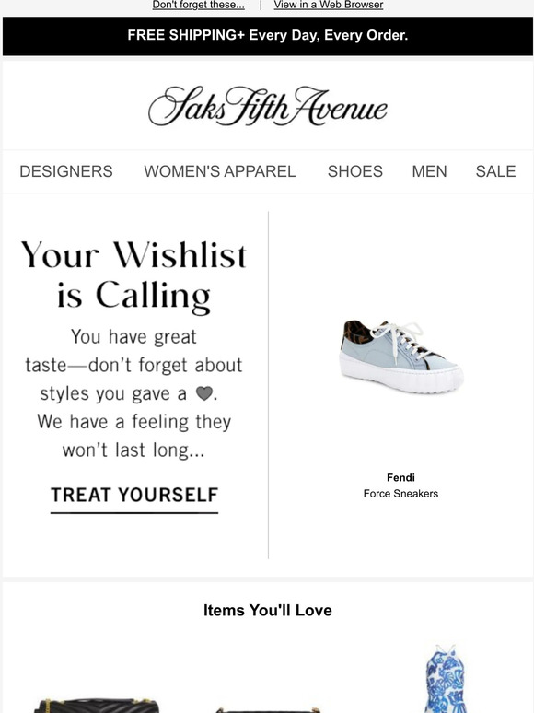Open the Force Sneakers product title
Image resolution: width=534 pixels, height=713 pixels.
tap(400, 494)
